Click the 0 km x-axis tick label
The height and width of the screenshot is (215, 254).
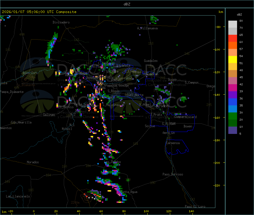(x=34, y=211)
